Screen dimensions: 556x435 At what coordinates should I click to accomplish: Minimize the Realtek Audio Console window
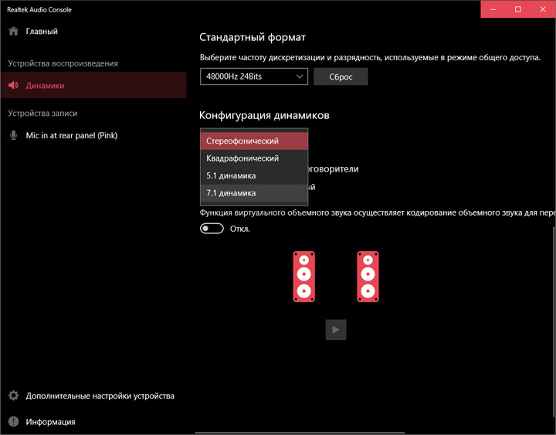493,9
